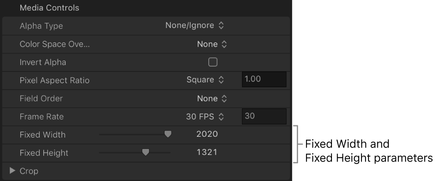Click the Crop section label
443x181 pixels.
pyautogui.click(x=29, y=171)
